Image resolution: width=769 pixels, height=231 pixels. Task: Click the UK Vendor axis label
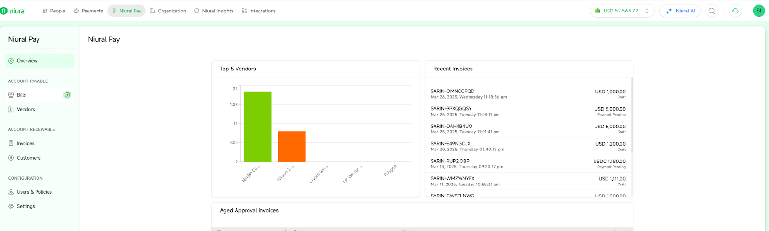tap(353, 174)
